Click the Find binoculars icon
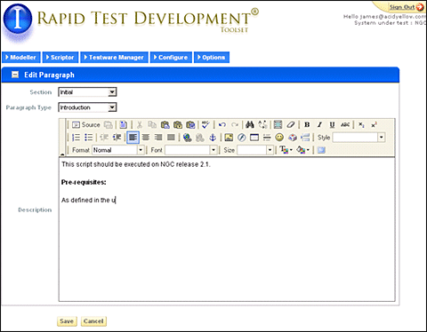Image resolution: width=427 pixels, height=332 pixels. (x=250, y=125)
